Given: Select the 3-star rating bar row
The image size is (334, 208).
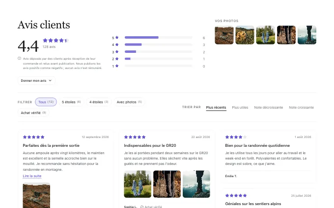Looking at the screenshot, I should [x=159, y=52].
